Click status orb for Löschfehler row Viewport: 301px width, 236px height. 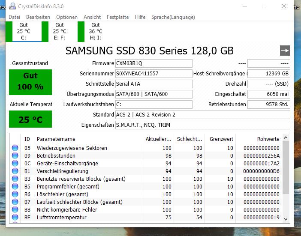[15, 194]
